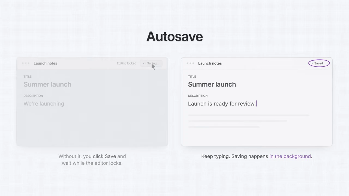Click the DESCRIPTION label above "We're launching"
The image size is (349, 196).
click(33, 96)
